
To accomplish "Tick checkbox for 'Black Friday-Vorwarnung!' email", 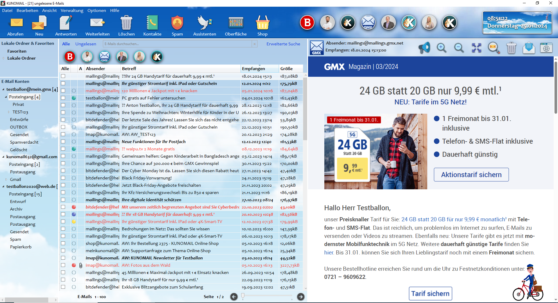I will pyautogui.click(x=63, y=178).
